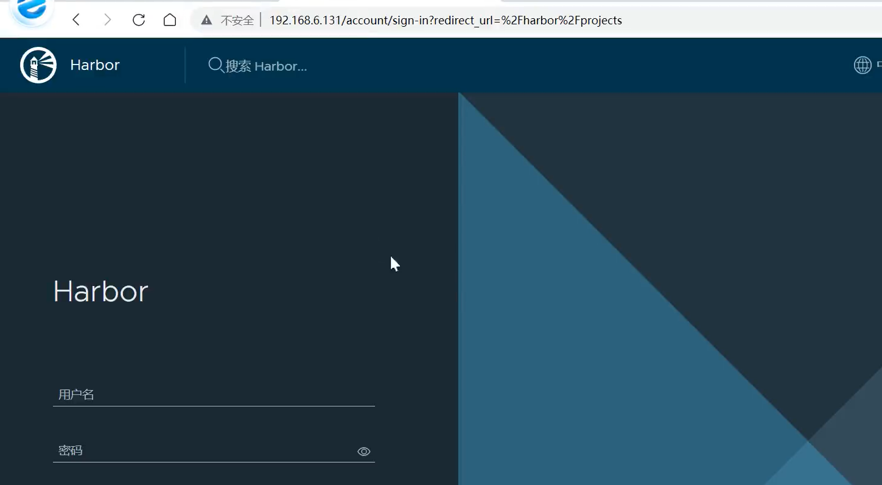Click the browser forward arrow
Screen dimensions: 882x485
pyautogui.click(x=108, y=20)
